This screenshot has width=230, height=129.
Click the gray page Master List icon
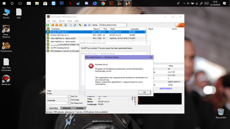tap(66, 25)
